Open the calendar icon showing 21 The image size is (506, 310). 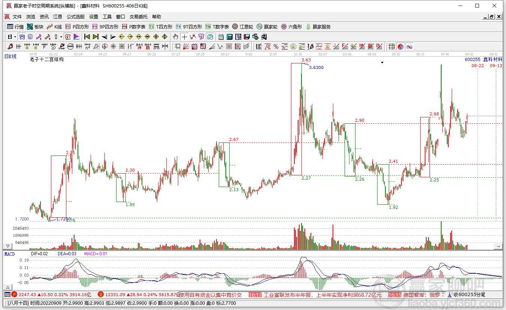tap(221, 37)
